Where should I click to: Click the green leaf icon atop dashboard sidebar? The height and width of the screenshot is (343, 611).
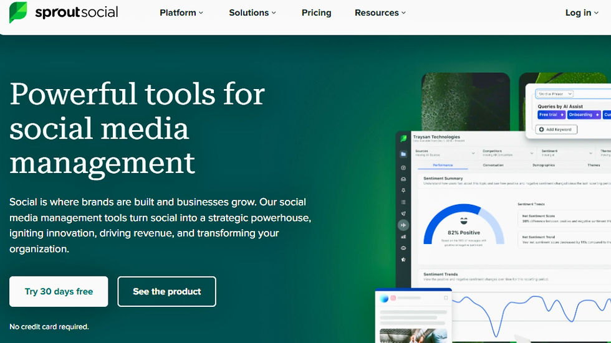[403, 138]
